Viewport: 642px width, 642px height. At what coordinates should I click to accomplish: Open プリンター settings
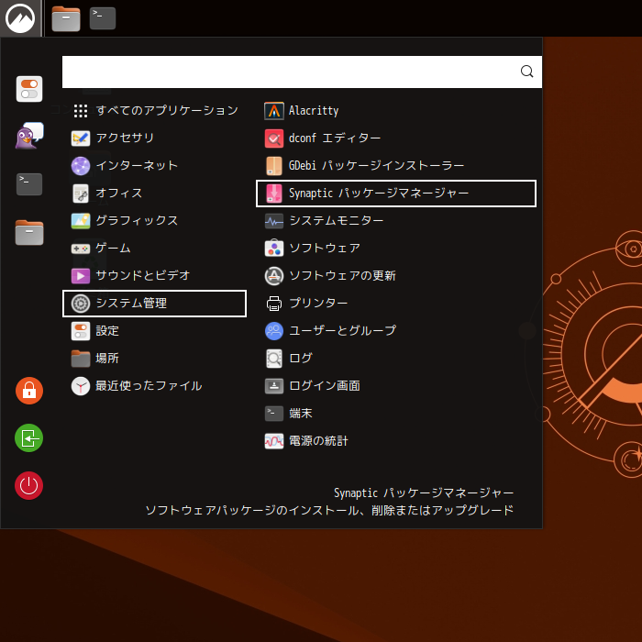point(396,304)
